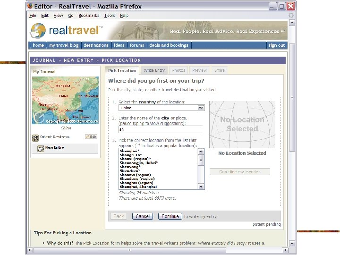Open the country dropdown showing China

[x=161, y=108]
